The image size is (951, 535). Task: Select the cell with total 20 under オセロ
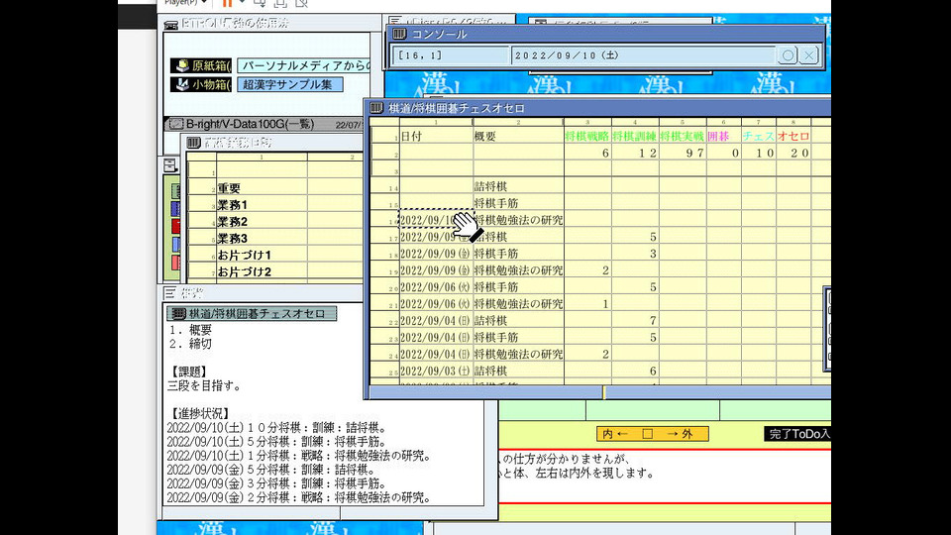793,153
